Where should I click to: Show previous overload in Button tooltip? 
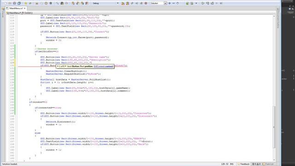(58, 66)
